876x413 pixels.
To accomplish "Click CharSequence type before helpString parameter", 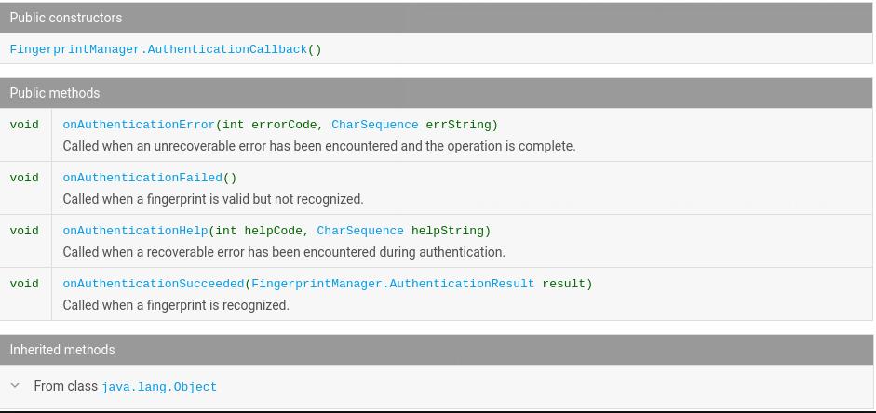I will coord(359,231).
